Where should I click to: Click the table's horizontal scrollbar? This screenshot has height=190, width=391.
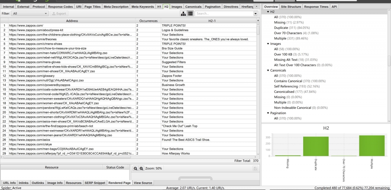click(67, 157)
